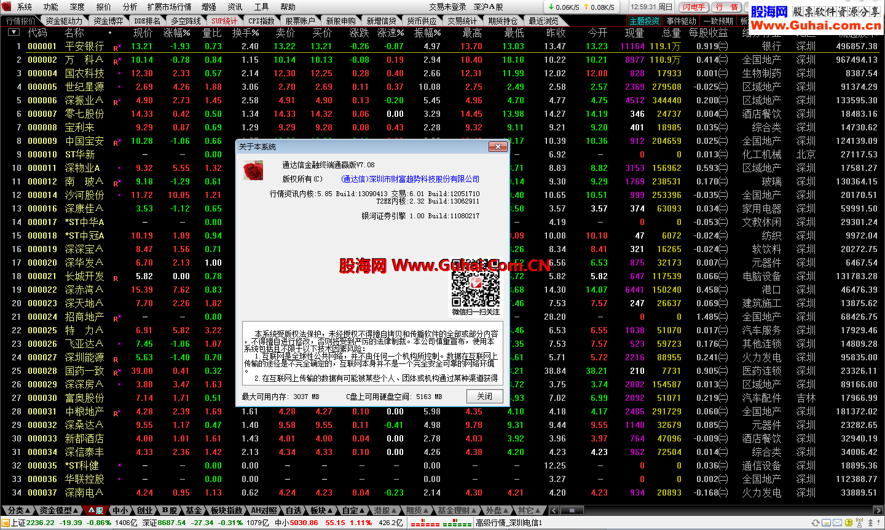885x530 pixels.
Task: Click the 行情 button at top right
Action: 727,7
